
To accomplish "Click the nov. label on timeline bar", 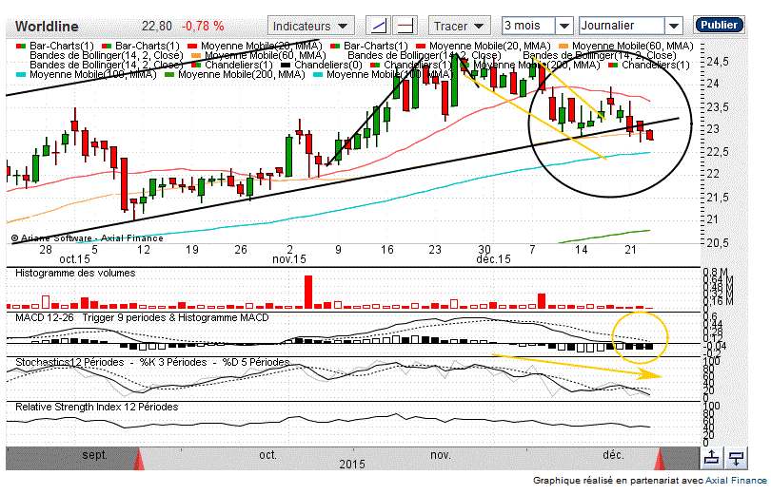I will [x=440, y=455].
